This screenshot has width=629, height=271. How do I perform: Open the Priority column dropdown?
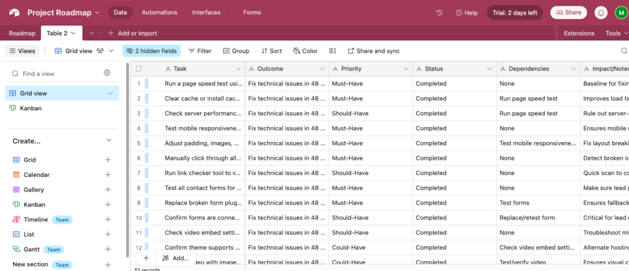pyautogui.click(x=405, y=69)
